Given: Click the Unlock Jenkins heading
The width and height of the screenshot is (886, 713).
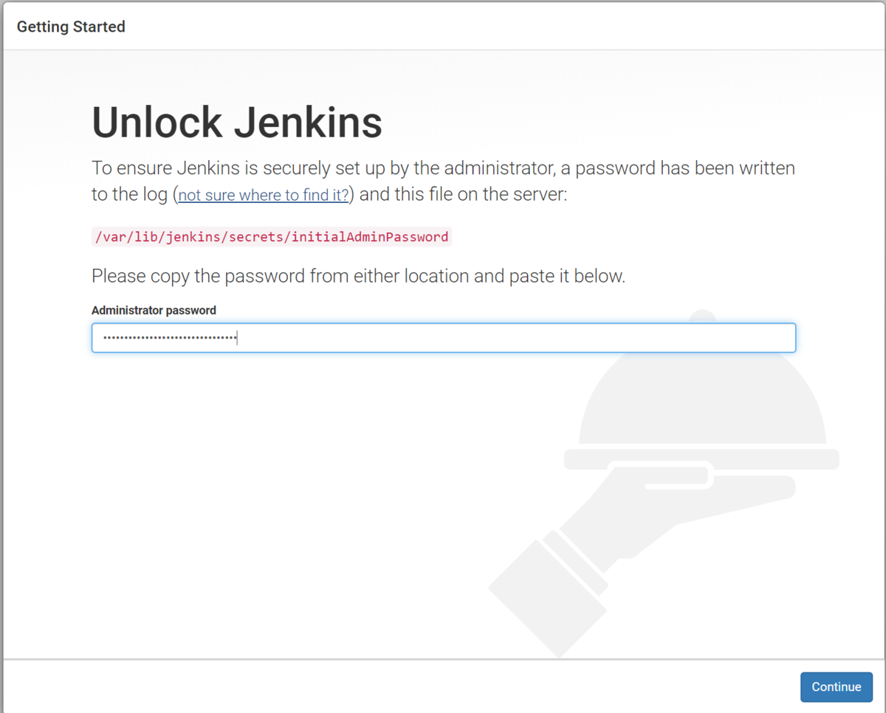Looking at the screenshot, I should (237, 123).
